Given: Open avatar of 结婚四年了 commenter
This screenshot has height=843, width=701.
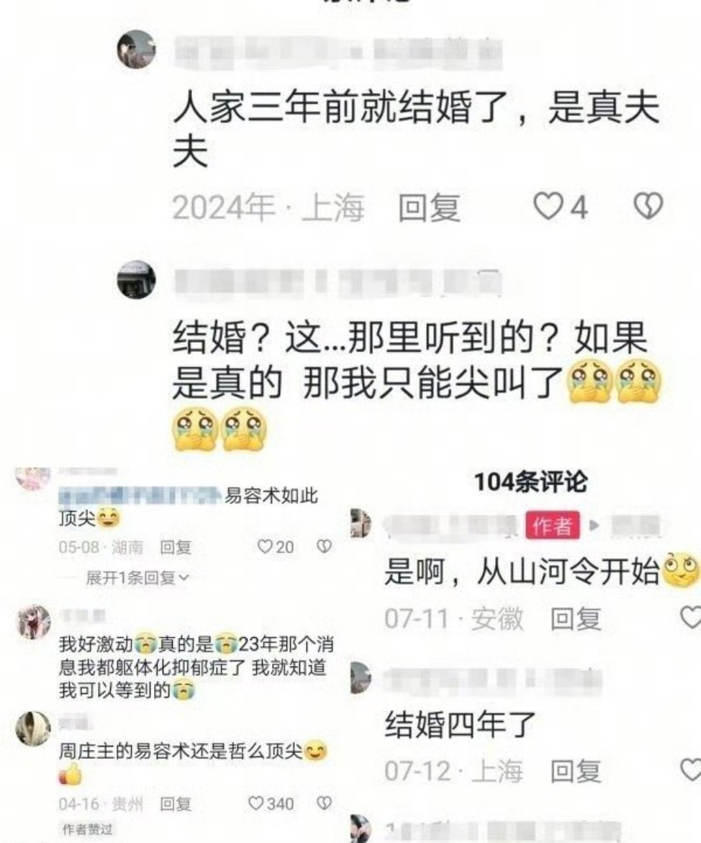Looking at the screenshot, I should pos(361,677).
